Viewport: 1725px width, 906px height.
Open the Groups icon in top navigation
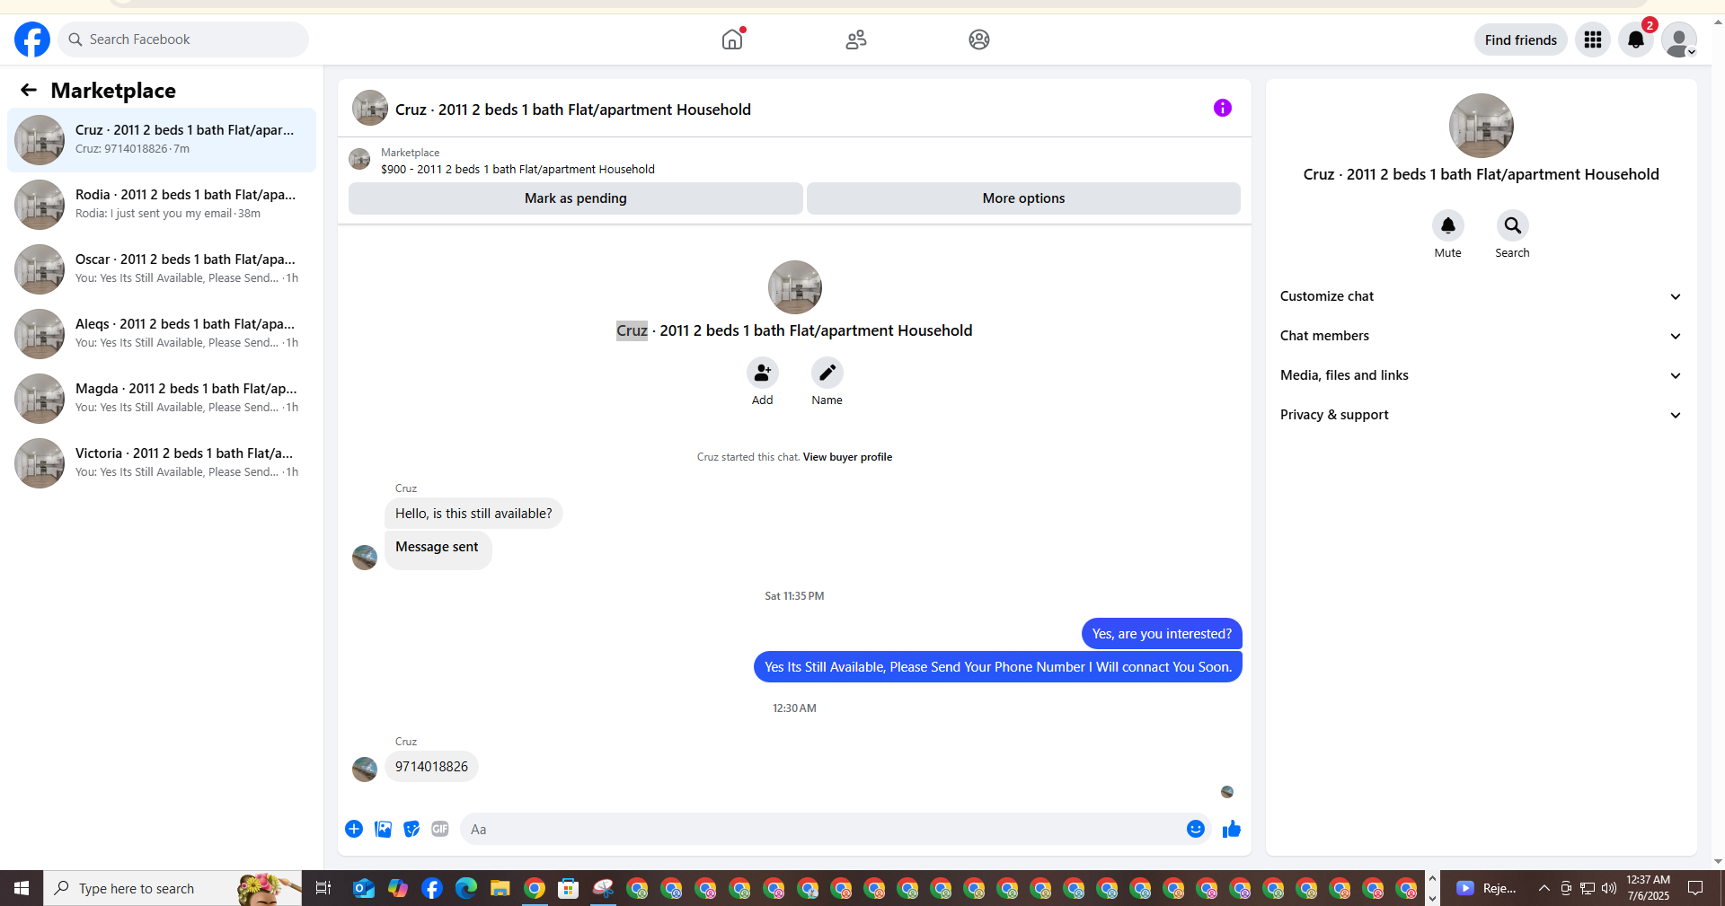[x=979, y=40]
